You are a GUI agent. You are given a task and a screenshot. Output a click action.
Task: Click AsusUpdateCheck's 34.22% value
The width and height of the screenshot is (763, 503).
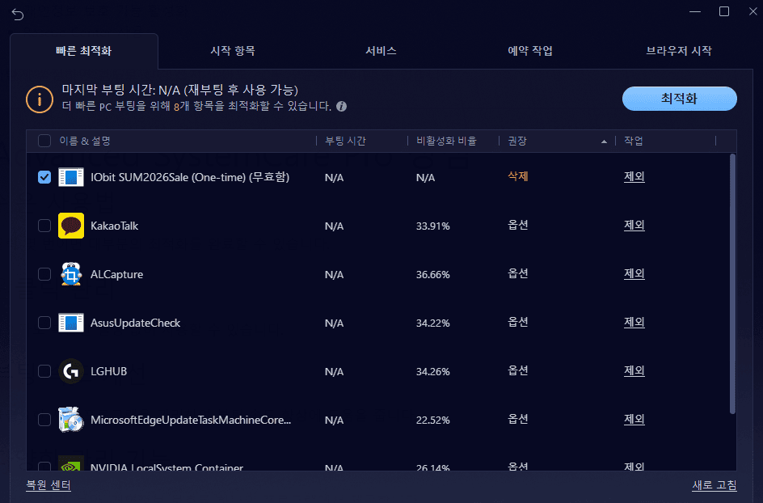432,323
